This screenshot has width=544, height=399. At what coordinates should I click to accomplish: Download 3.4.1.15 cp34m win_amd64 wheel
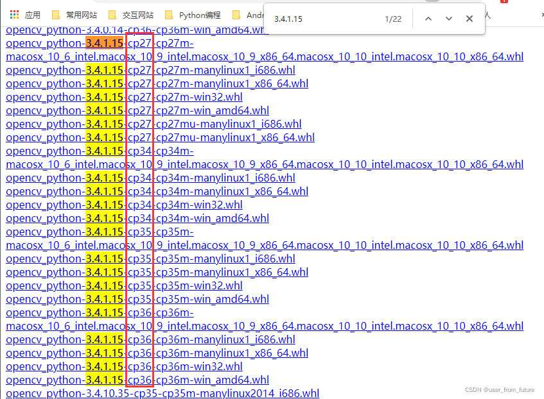(x=137, y=218)
